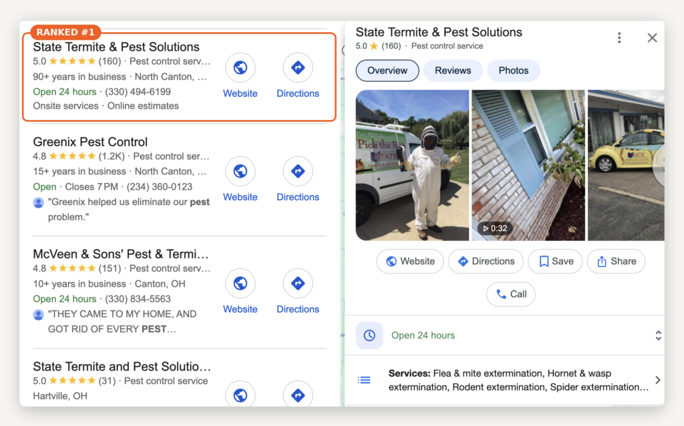This screenshot has width=684, height=426.
Task: Save the business with Save button
Action: click(x=555, y=261)
